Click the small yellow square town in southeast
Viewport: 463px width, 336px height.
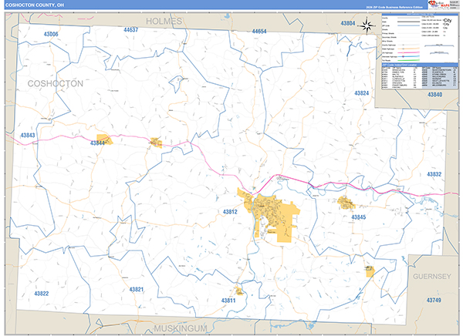click(370, 271)
